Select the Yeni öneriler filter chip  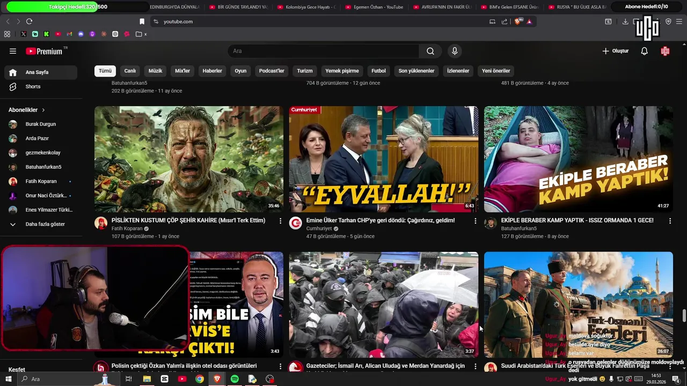click(496, 71)
